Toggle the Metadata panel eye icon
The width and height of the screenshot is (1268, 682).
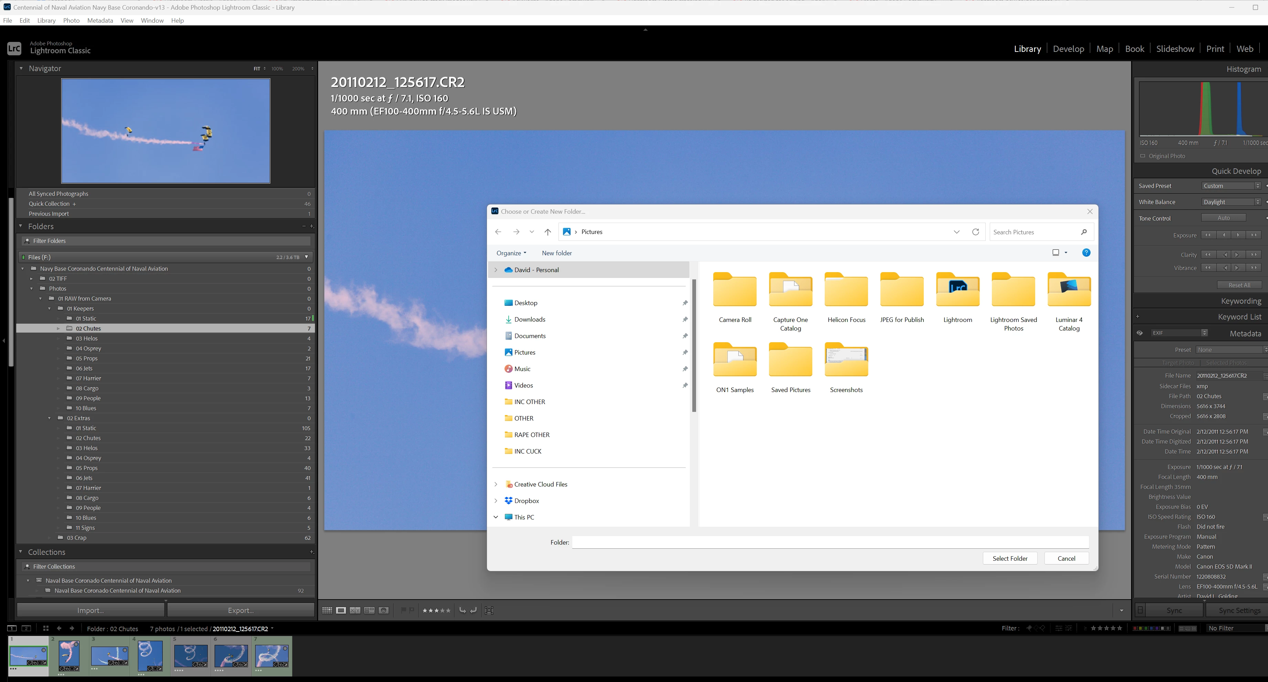[x=1139, y=333]
